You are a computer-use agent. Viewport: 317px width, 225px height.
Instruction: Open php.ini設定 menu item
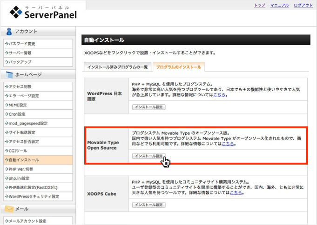[38, 178]
